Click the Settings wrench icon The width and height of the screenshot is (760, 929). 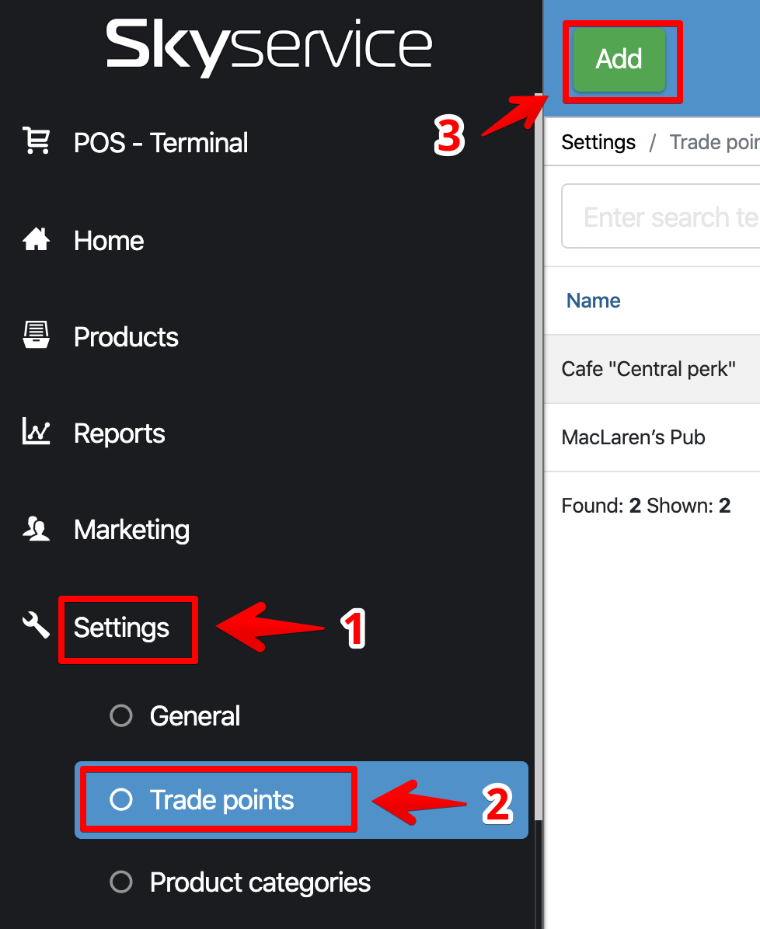37,625
